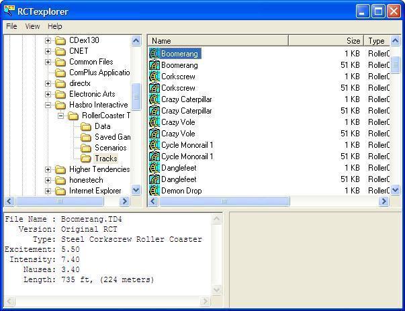Click the ComPlus Applications folder icon
The width and height of the screenshot is (405, 311).
click(x=60, y=73)
